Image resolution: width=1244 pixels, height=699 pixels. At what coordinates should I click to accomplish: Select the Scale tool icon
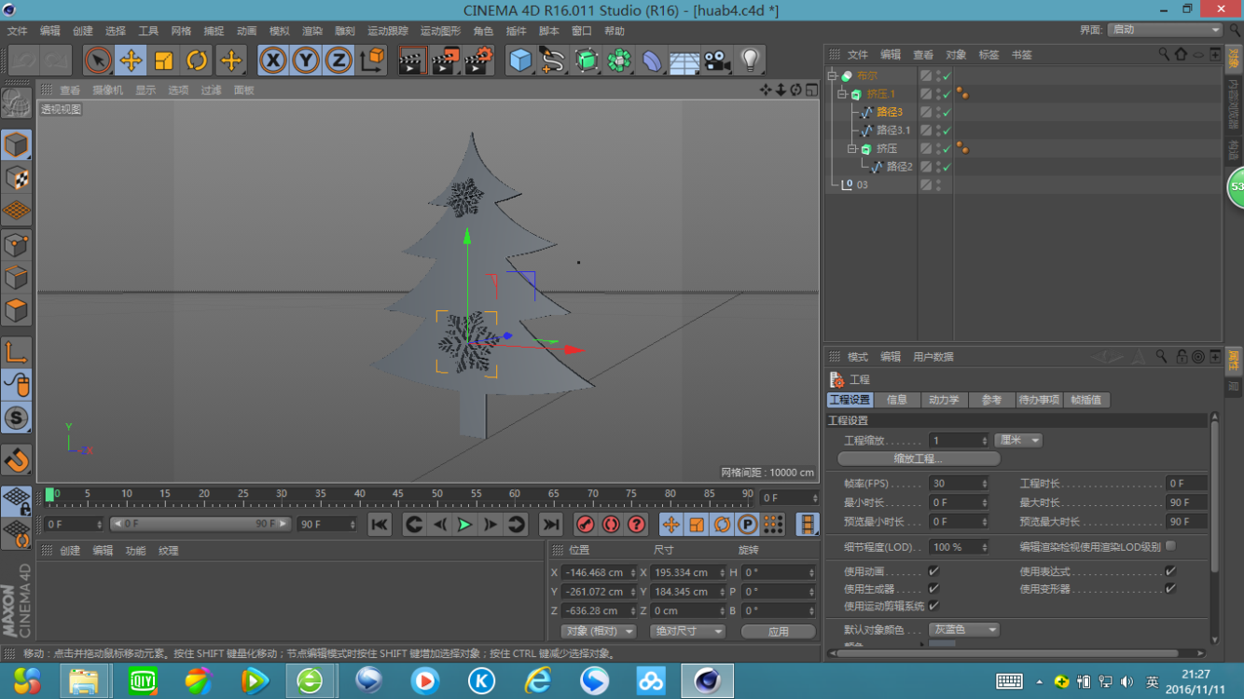pyautogui.click(x=164, y=62)
